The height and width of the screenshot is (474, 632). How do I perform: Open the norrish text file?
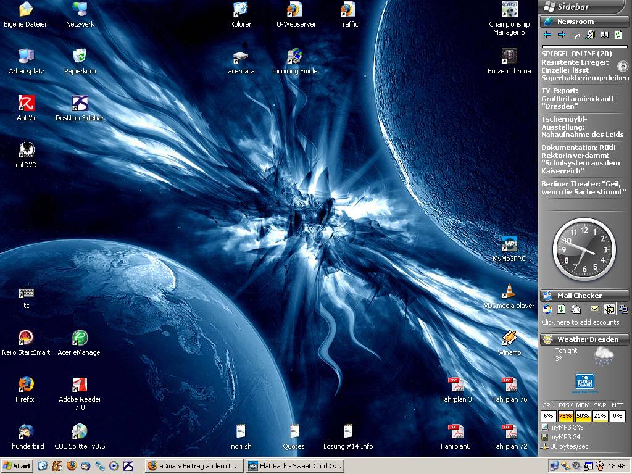click(x=241, y=436)
